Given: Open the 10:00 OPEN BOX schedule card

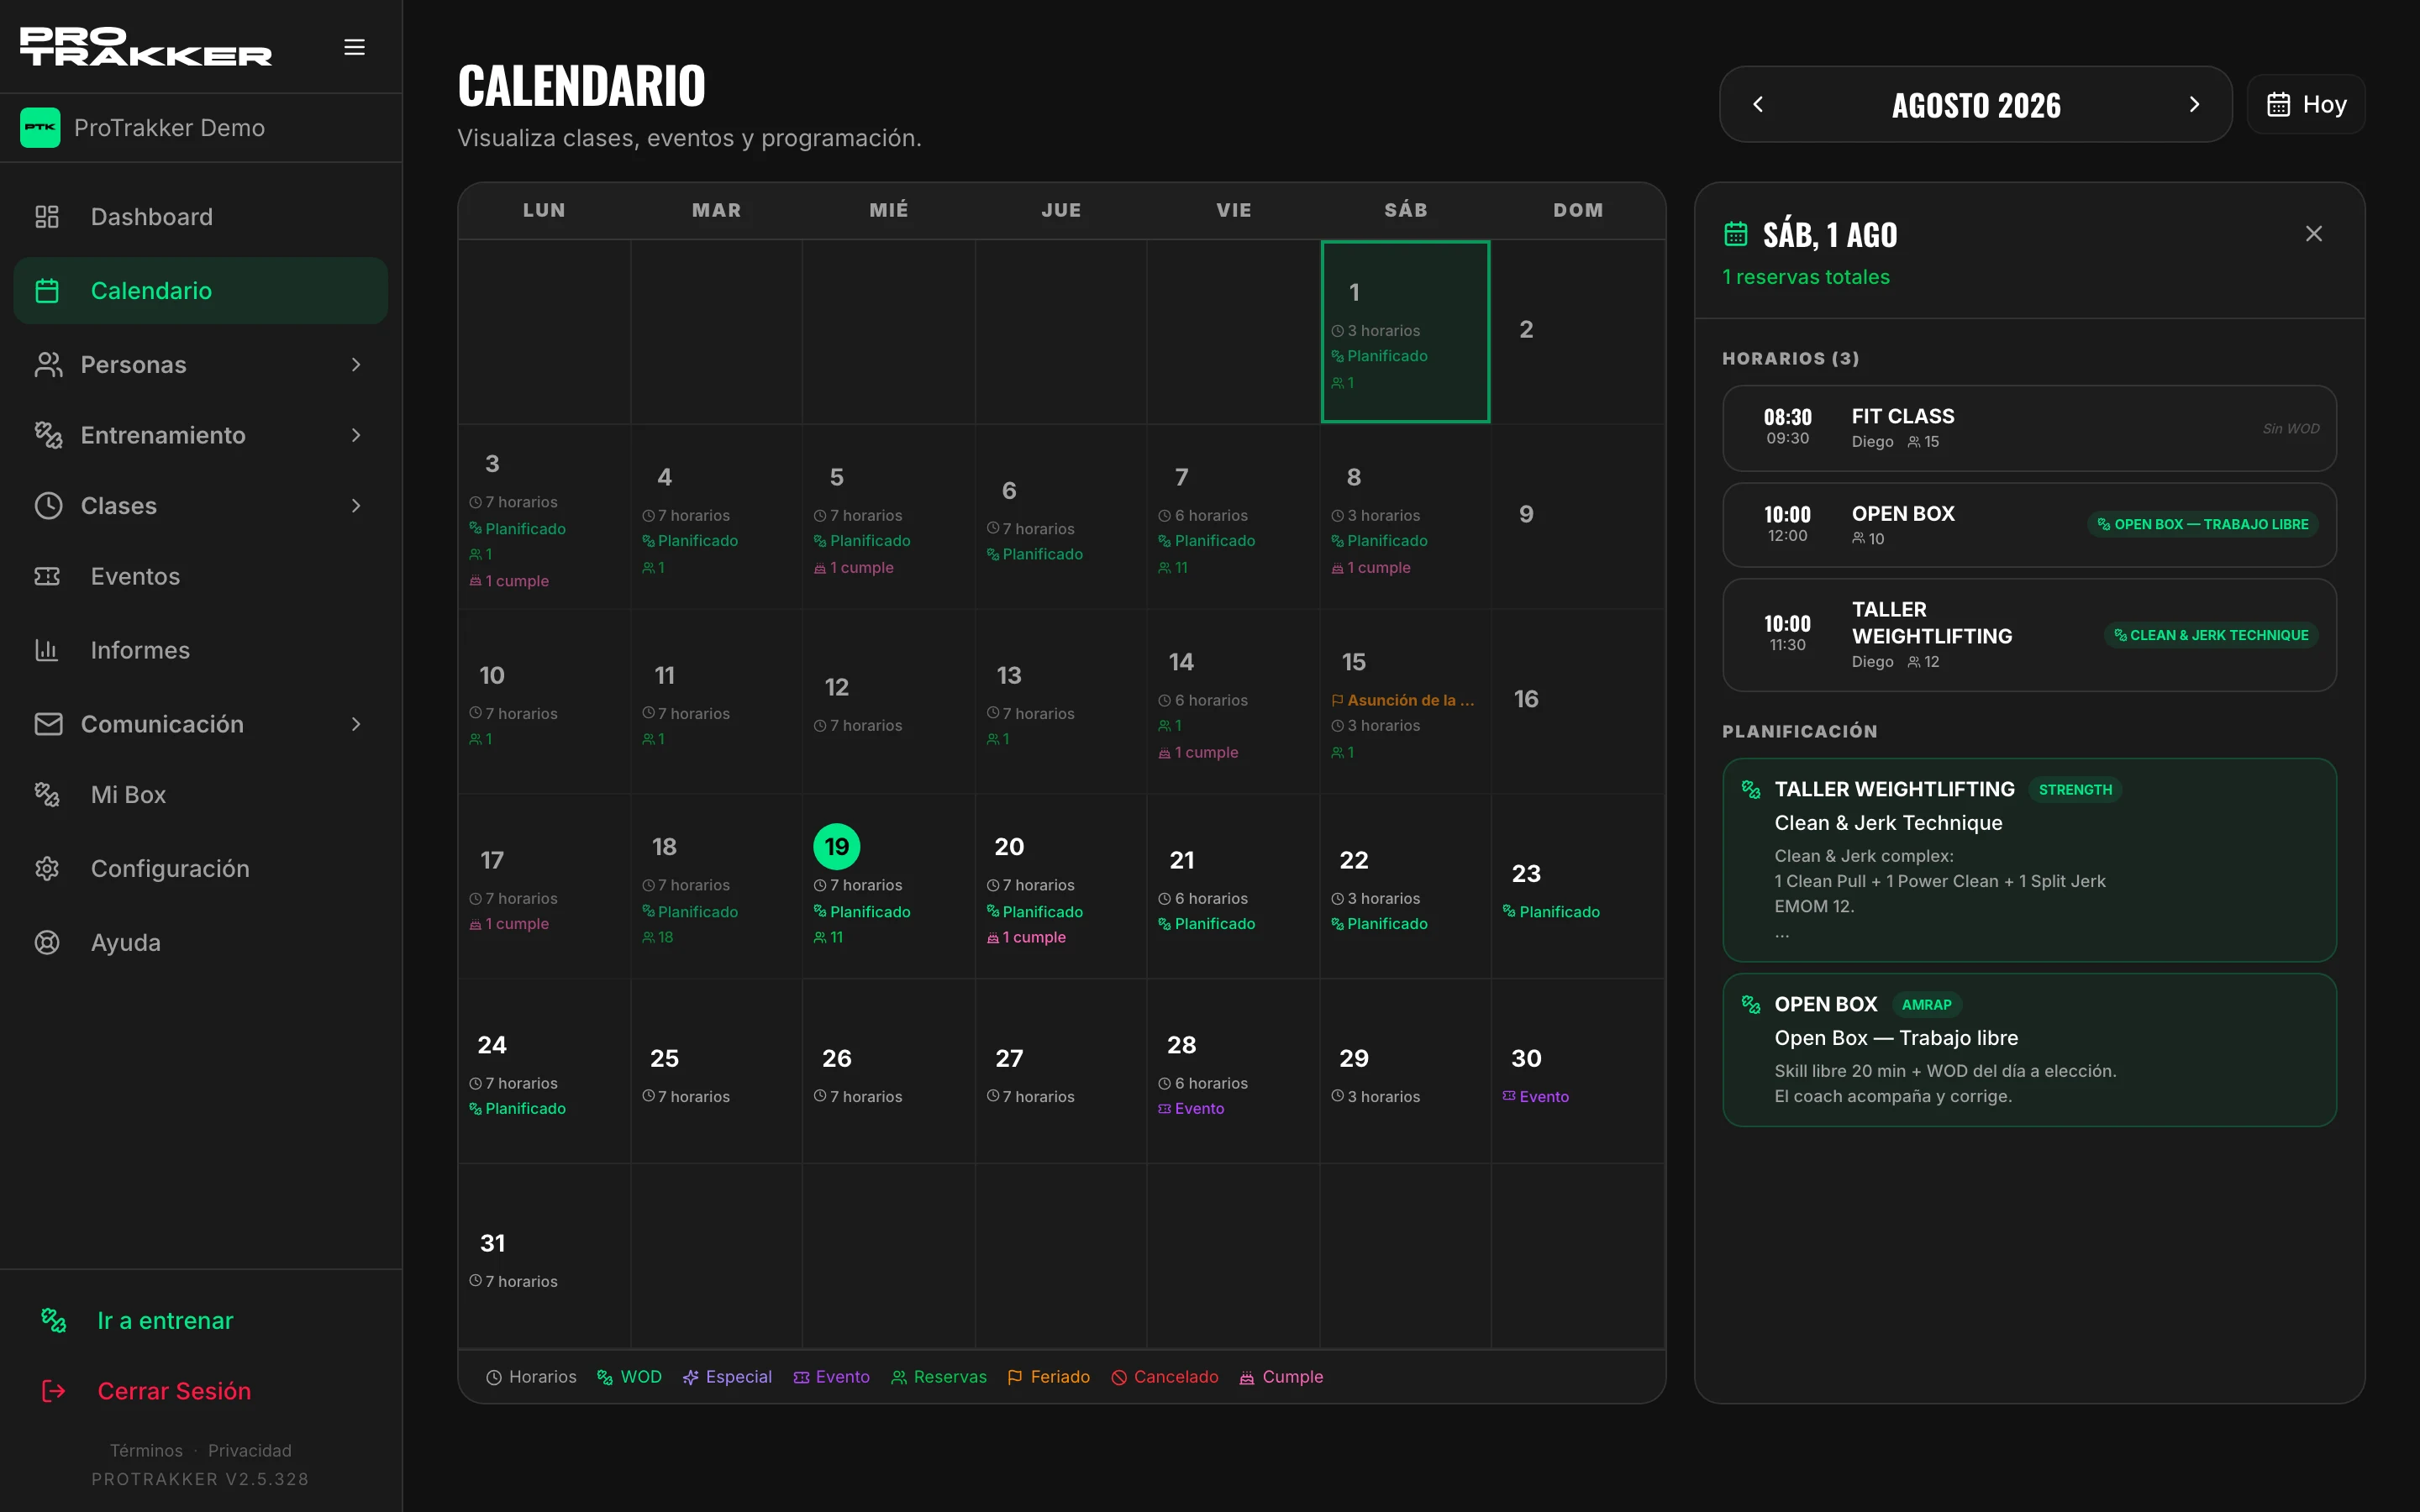Looking at the screenshot, I should click(2029, 525).
